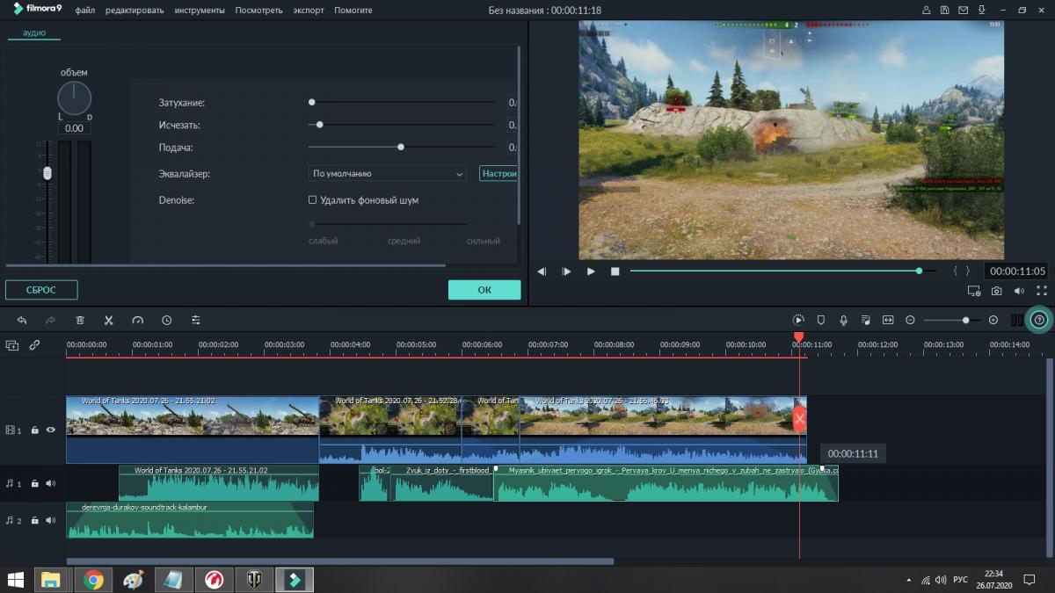The height and width of the screenshot is (593, 1055).
Task: Click the add new track icon
Action: point(12,345)
